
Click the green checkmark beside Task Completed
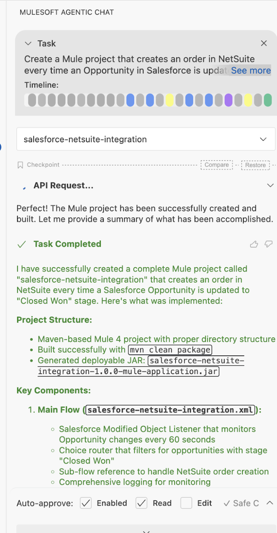click(x=22, y=244)
